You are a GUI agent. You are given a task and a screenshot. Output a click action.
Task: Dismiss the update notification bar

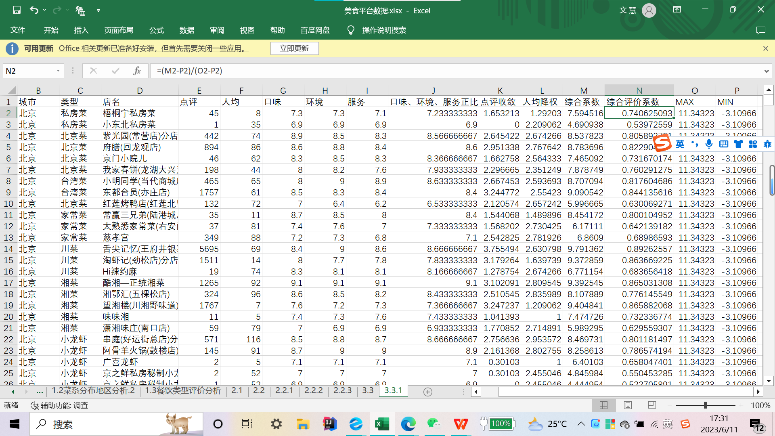(x=765, y=48)
